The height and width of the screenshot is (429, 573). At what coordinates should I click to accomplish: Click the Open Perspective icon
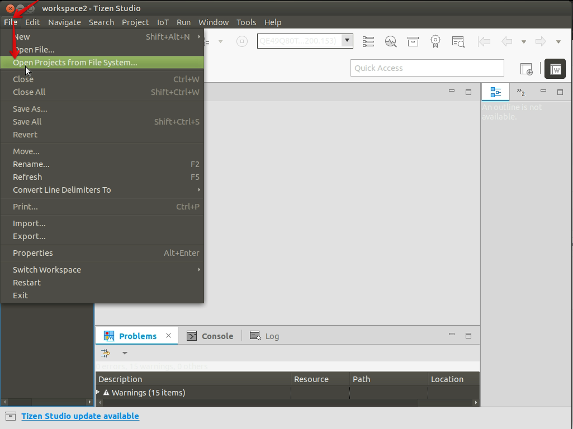(x=526, y=69)
